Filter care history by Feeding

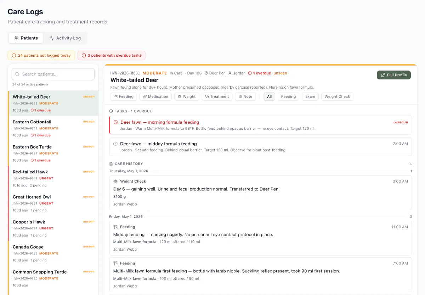pos(288,96)
